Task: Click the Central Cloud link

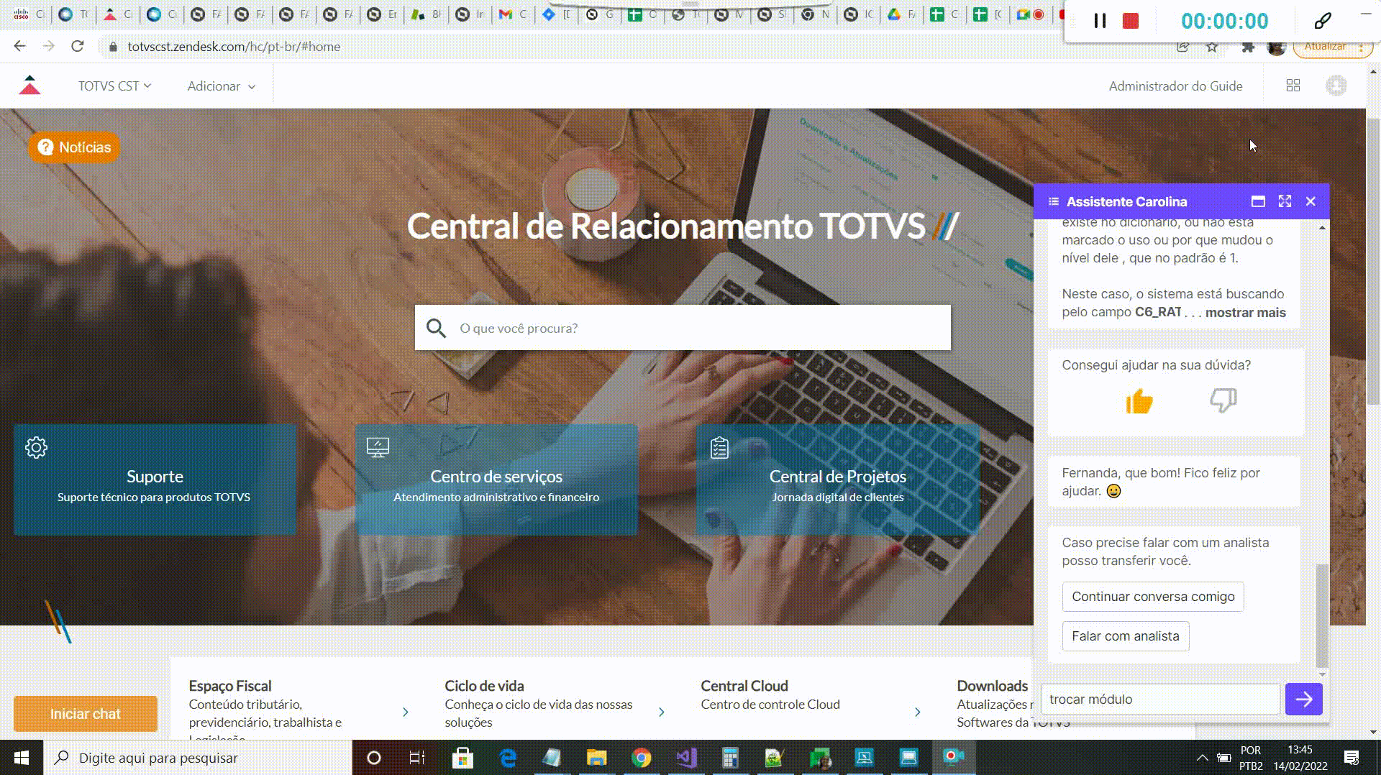Action: [x=744, y=686]
